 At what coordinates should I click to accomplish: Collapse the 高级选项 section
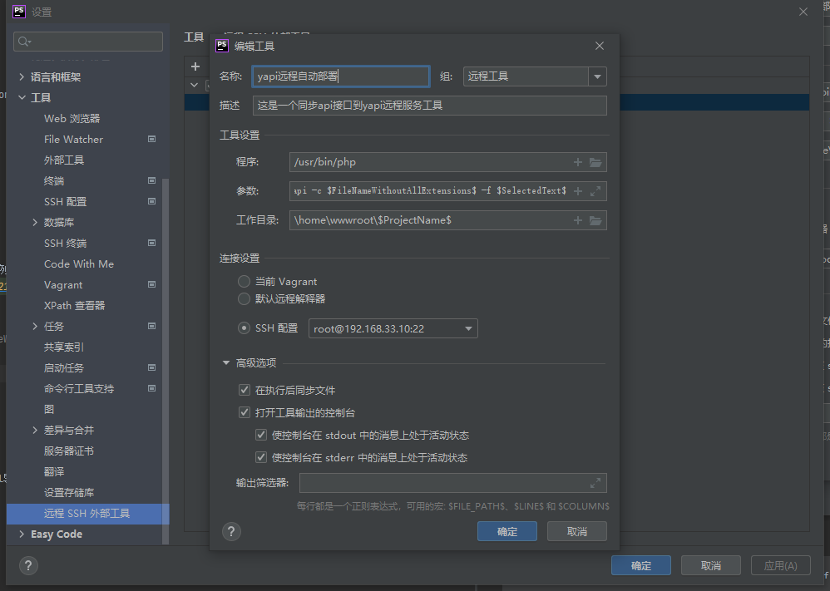point(226,363)
